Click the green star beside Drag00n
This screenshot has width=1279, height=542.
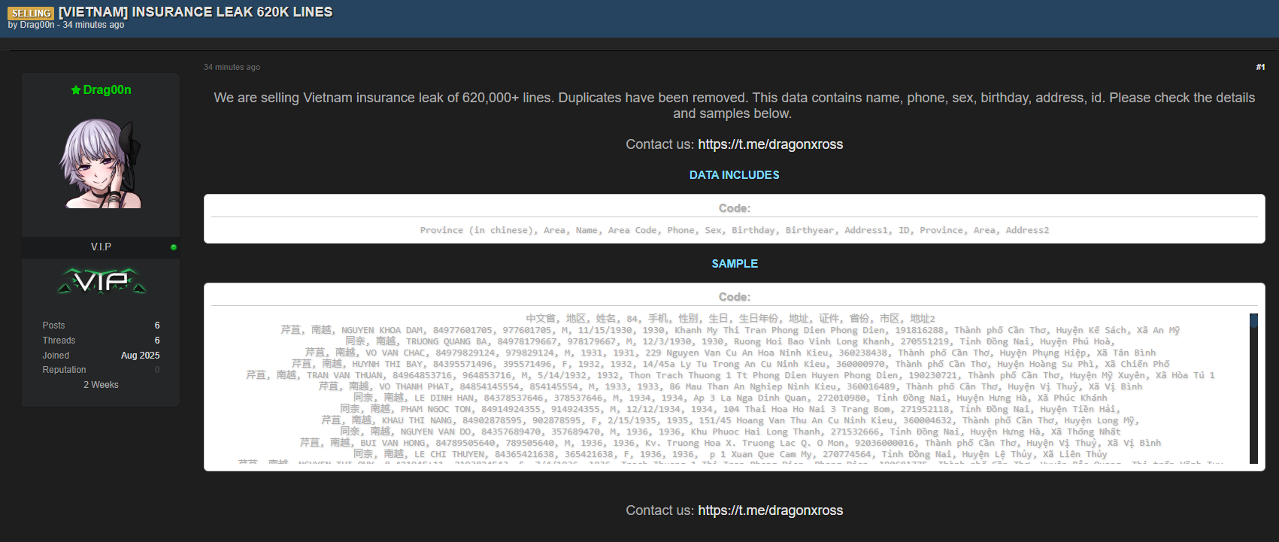pos(76,90)
